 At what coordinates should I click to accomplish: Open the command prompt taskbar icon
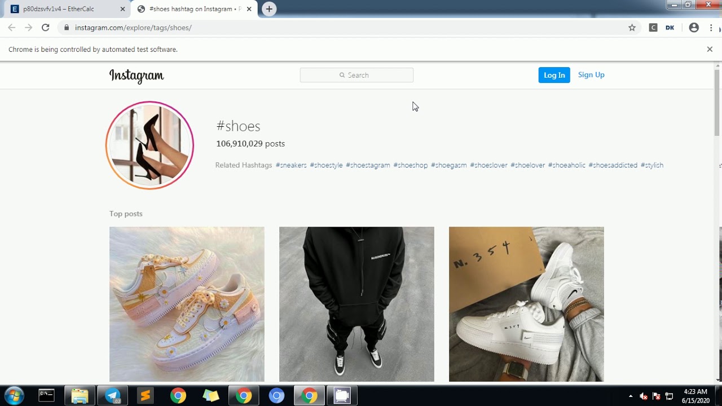[46, 395]
